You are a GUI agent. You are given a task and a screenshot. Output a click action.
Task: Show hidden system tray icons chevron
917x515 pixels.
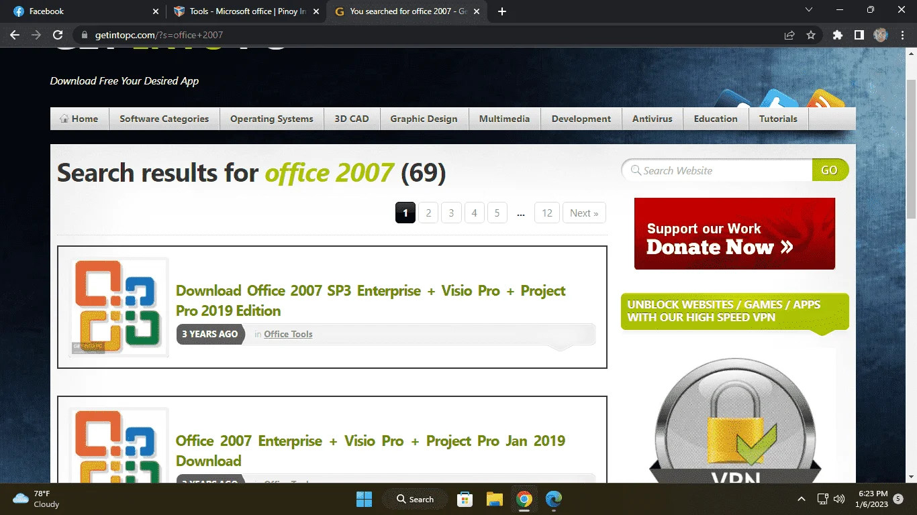pyautogui.click(x=801, y=499)
